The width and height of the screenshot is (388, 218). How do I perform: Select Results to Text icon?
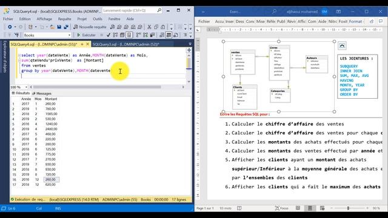click(162, 35)
